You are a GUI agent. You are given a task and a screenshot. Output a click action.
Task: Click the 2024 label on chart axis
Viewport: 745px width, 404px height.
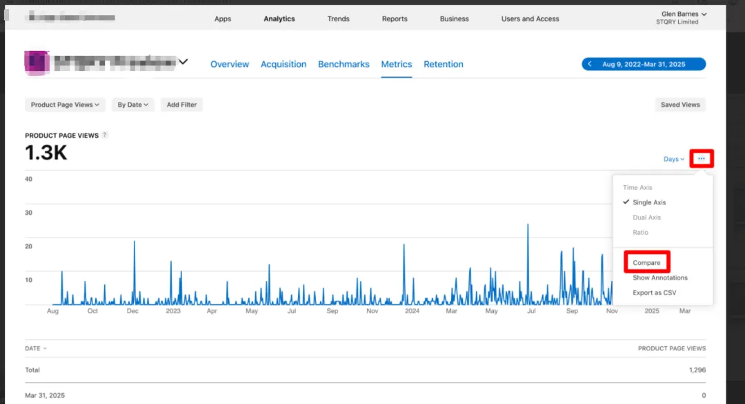point(412,311)
